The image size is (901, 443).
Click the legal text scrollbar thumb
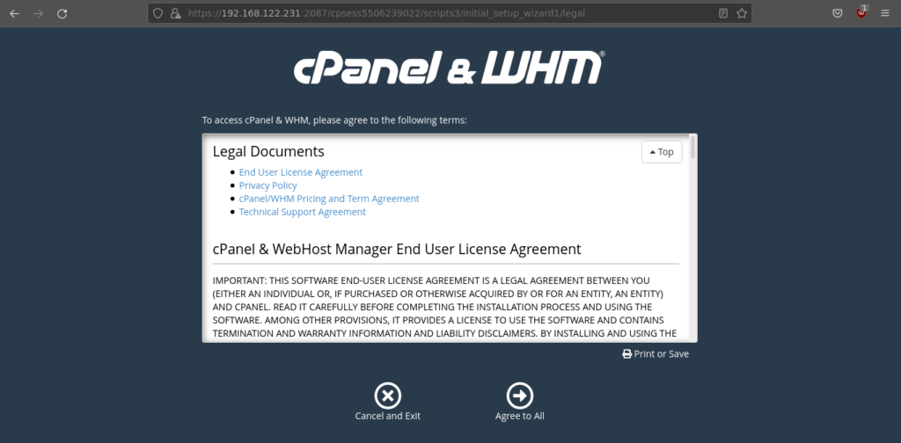(693, 147)
